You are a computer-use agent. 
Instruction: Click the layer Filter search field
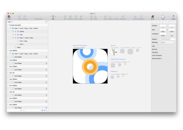pyautogui.click(x=24, y=110)
